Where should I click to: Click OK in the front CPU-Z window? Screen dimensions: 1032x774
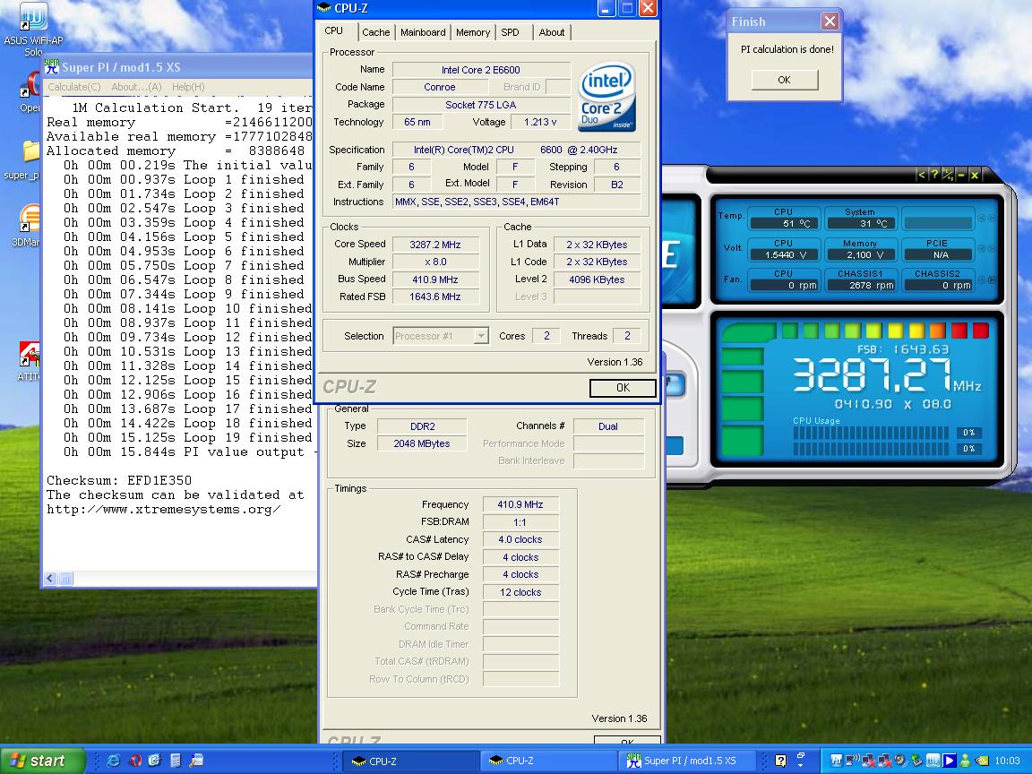click(x=623, y=388)
